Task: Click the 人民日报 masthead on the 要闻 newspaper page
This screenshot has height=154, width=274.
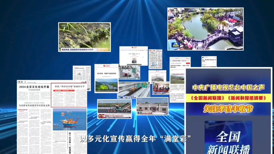Action: click(x=84, y=82)
